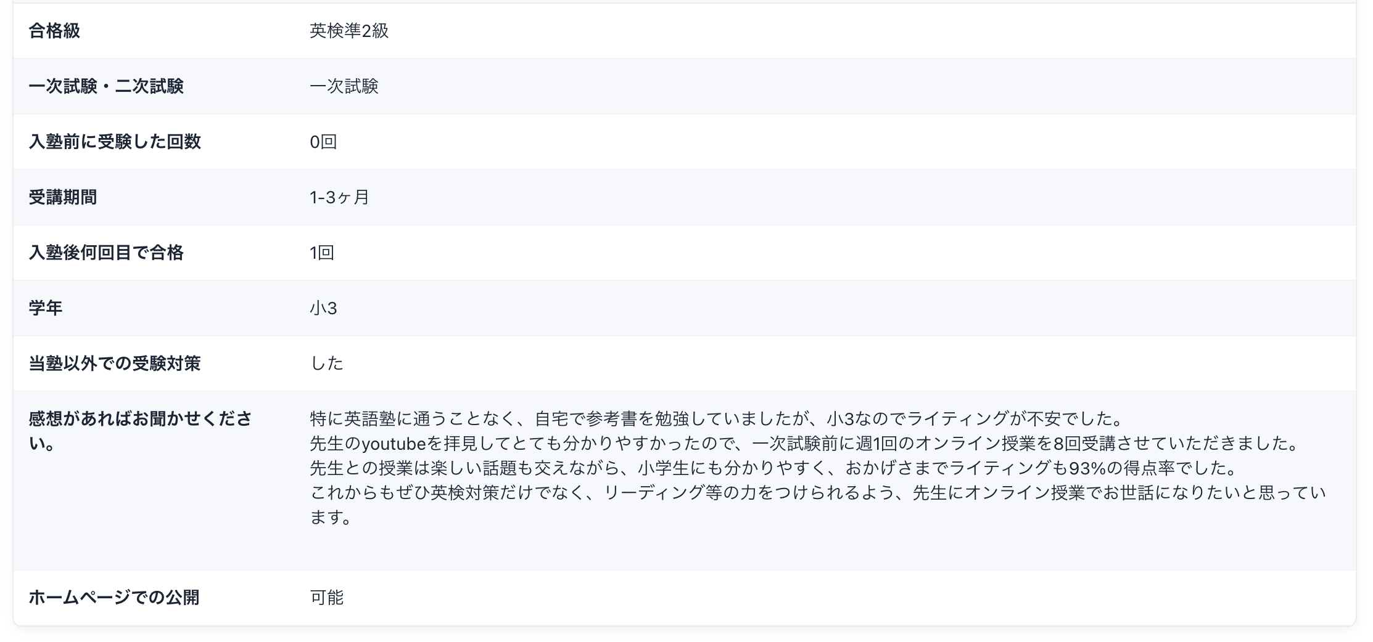Click the 0回 value
This screenshot has height=642, width=1373.
pyautogui.click(x=323, y=142)
